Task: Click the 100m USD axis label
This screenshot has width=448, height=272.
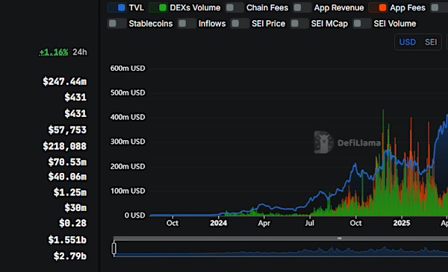Action: coord(128,191)
